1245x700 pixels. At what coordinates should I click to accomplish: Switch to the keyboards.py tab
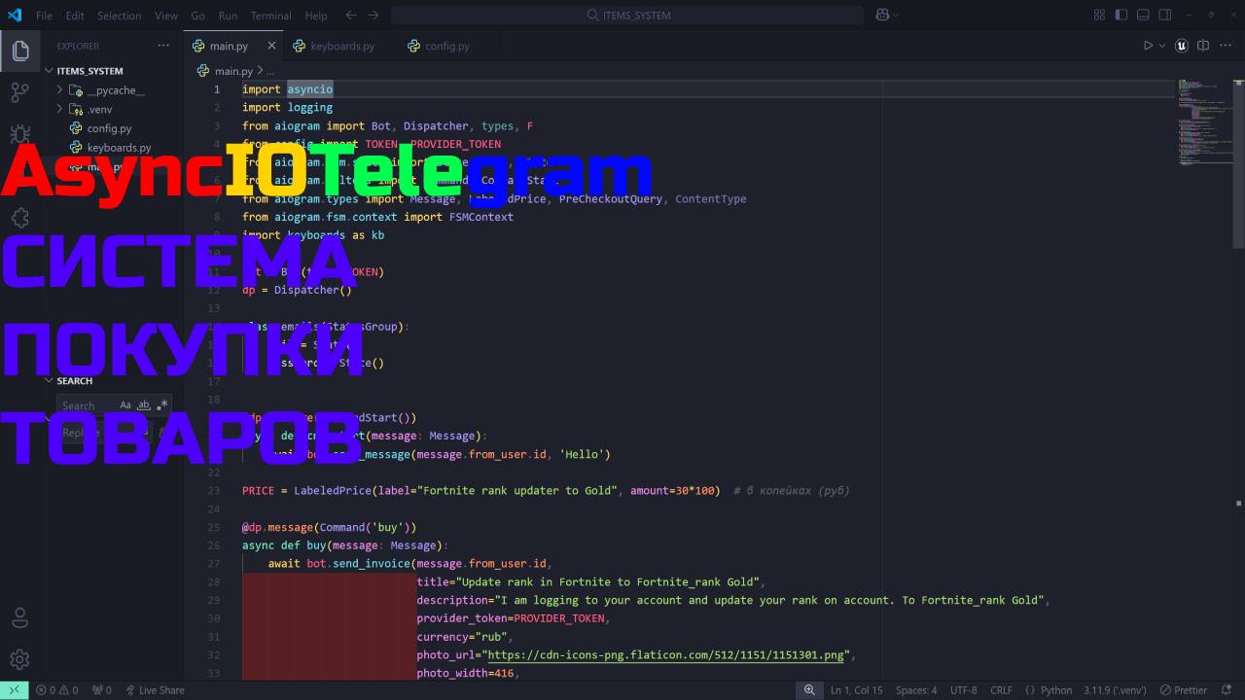pos(341,46)
